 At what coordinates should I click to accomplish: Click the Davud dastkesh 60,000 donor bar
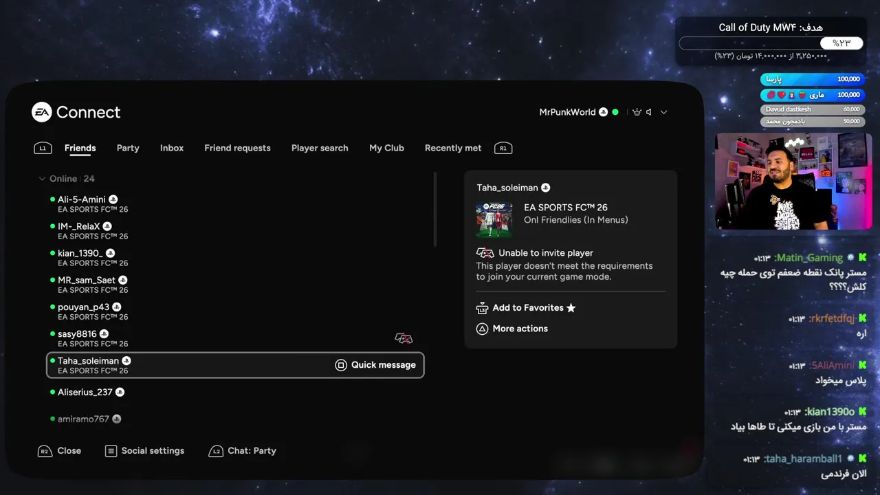pyautogui.click(x=812, y=109)
